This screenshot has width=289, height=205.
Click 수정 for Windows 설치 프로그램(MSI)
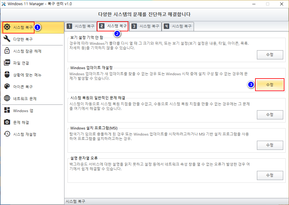click(x=270, y=145)
